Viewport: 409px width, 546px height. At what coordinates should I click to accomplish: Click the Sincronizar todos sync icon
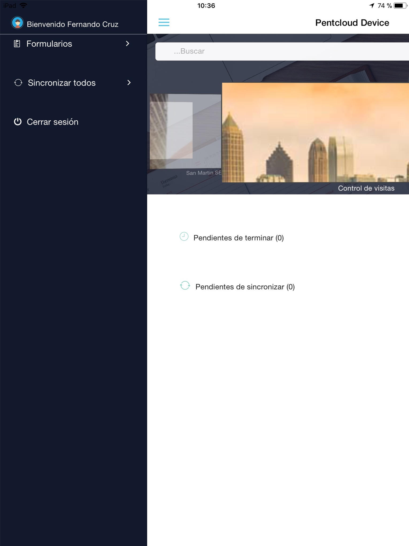pos(18,83)
